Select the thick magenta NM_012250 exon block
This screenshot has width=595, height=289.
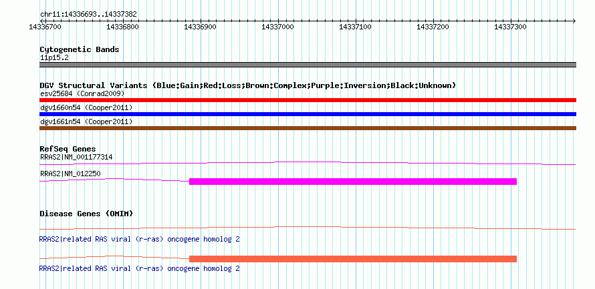tap(353, 182)
